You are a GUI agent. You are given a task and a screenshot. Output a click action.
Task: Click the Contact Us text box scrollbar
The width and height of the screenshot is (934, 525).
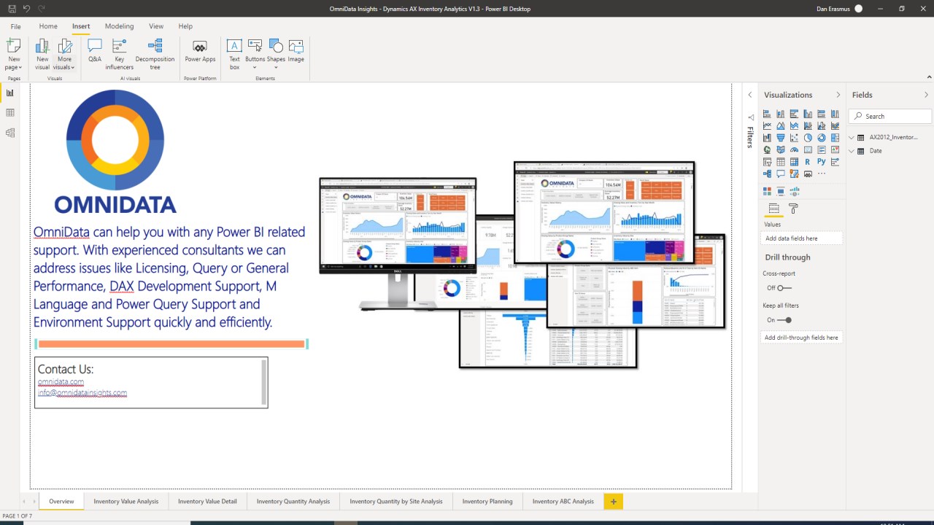pos(263,382)
